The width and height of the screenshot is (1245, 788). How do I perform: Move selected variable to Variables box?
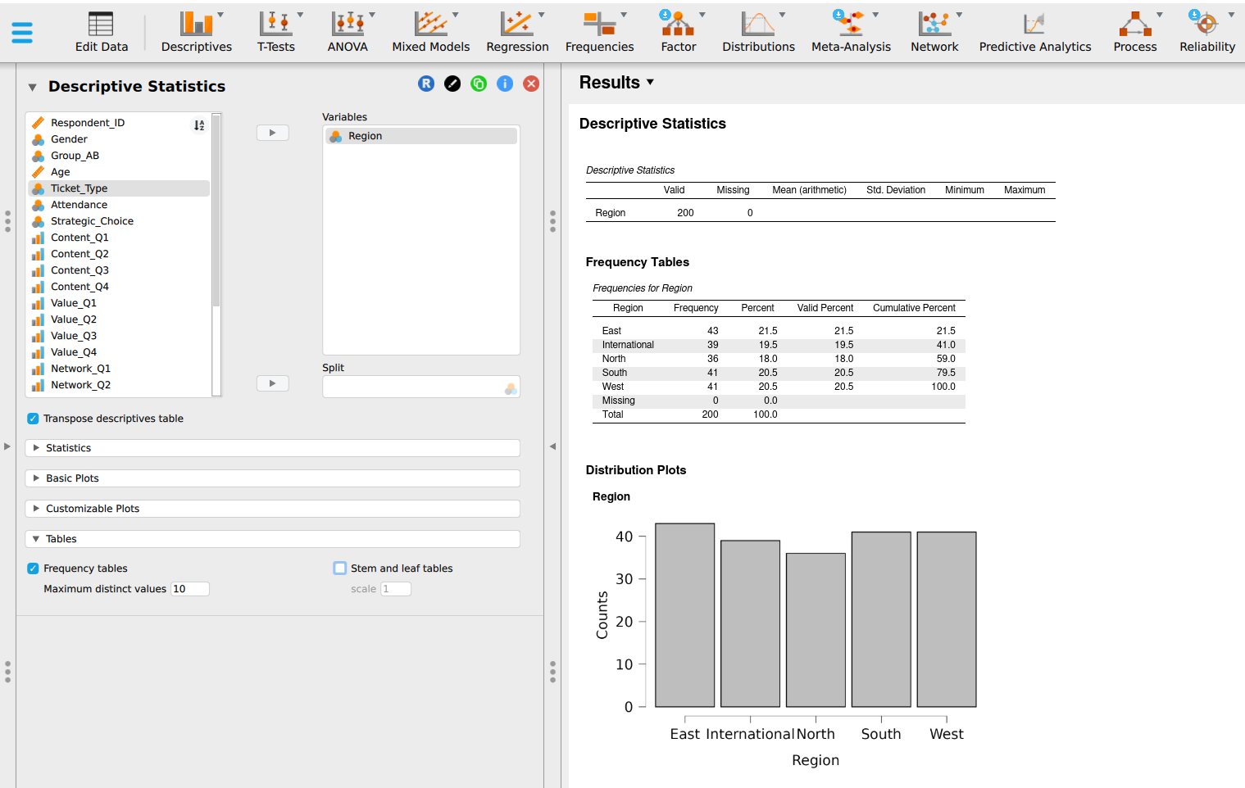[x=273, y=133]
